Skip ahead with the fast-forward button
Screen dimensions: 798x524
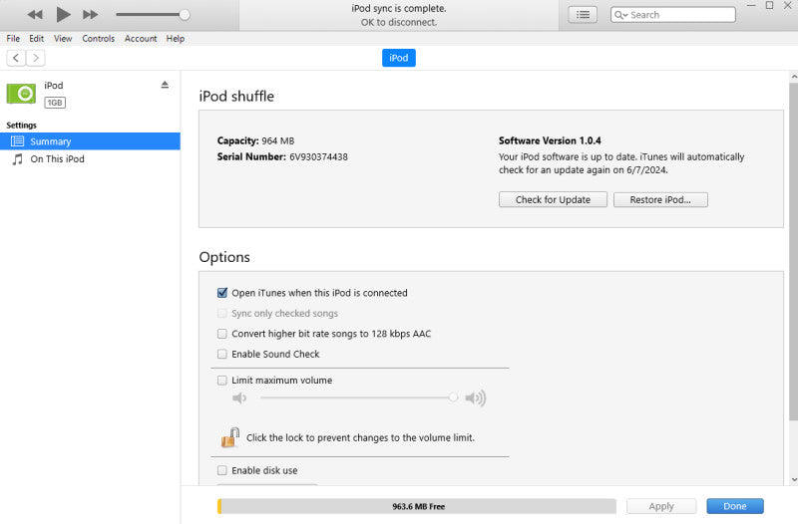[90, 15]
